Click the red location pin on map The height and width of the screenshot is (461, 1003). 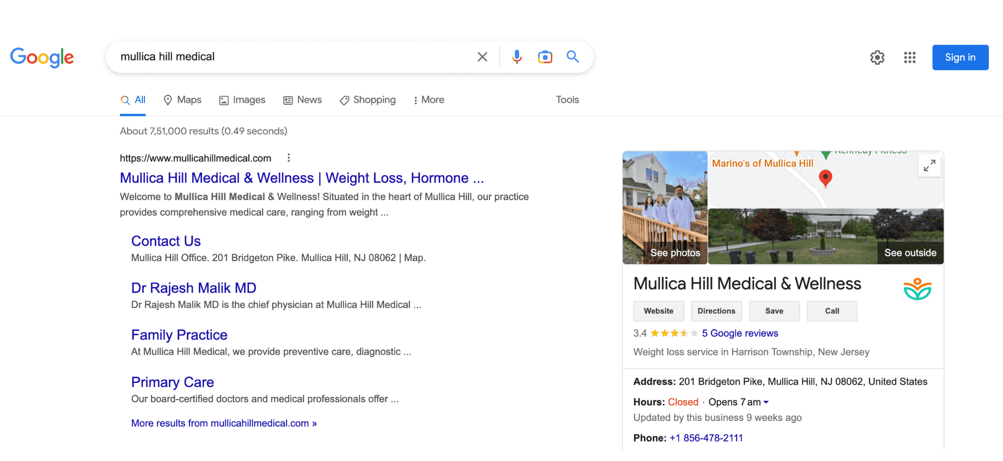pos(825,179)
